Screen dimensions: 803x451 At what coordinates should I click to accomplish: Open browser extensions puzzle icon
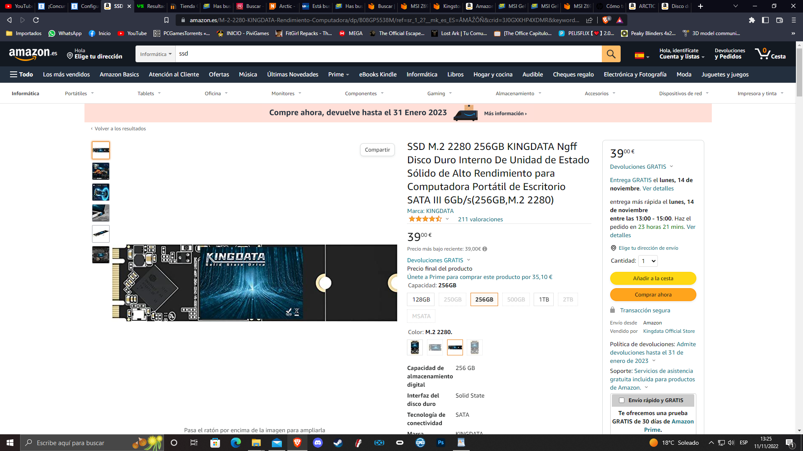752,20
